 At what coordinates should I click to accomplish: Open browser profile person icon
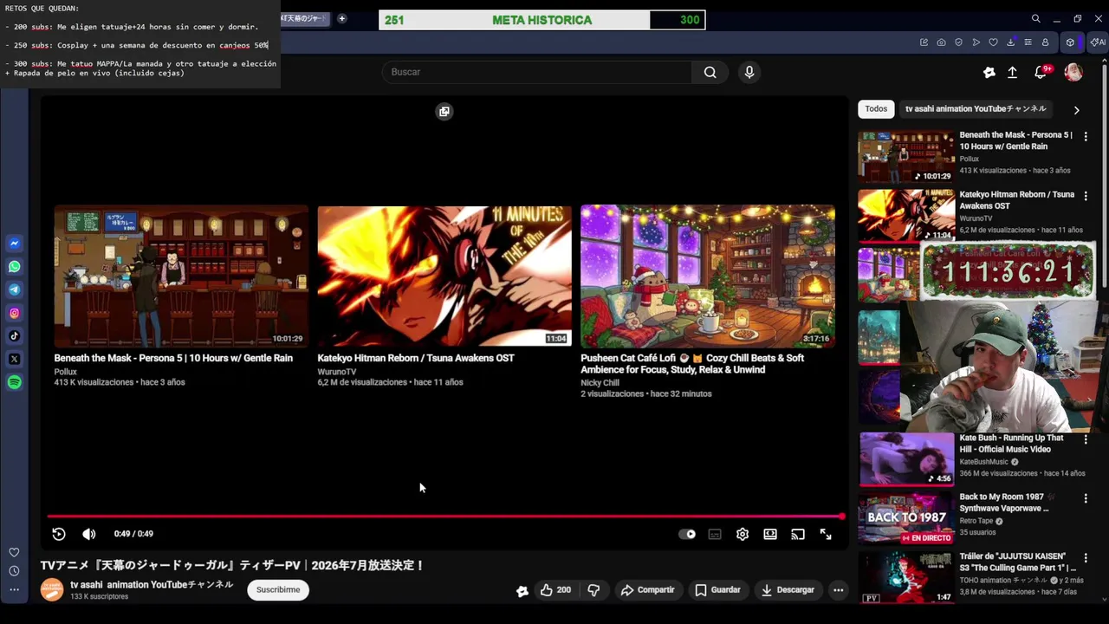click(x=1045, y=42)
